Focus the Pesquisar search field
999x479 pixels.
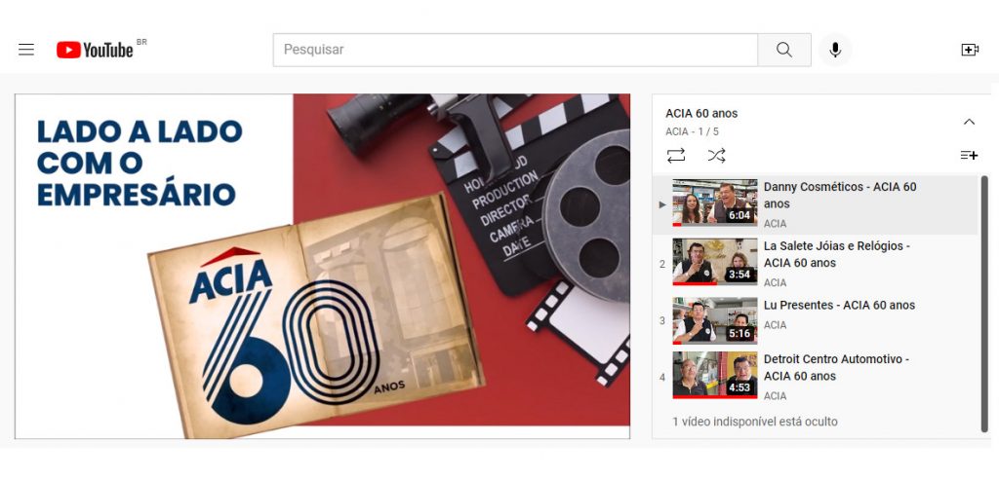[x=515, y=50]
